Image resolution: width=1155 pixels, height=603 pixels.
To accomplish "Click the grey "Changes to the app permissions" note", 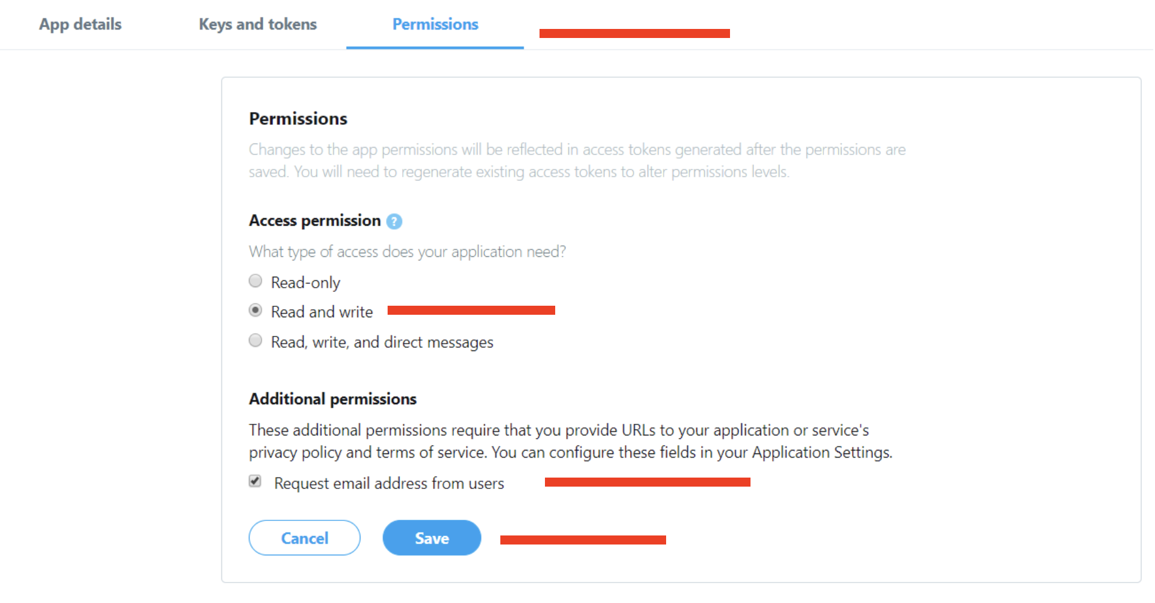I will click(x=577, y=160).
